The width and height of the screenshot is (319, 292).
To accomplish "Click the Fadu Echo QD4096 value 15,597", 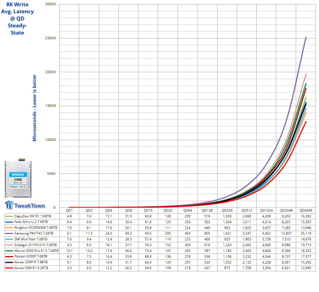I will pyautogui.click(x=306, y=222).
